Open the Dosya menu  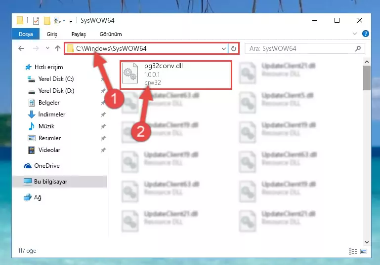(x=26, y=34)
